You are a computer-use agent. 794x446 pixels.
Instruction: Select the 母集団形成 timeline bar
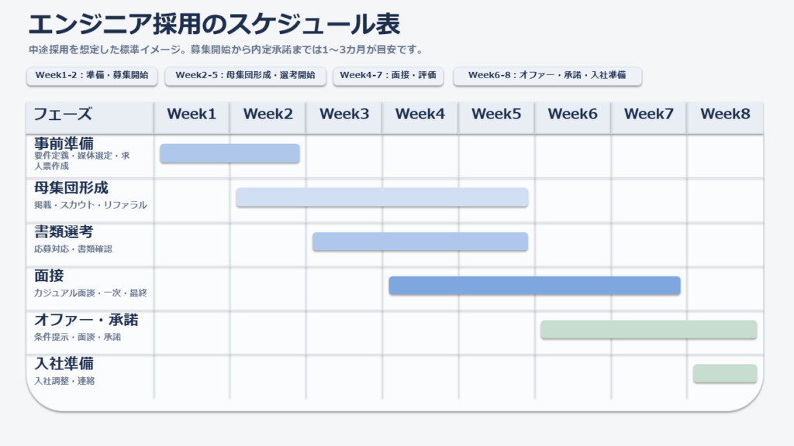[x=381, y=197]
